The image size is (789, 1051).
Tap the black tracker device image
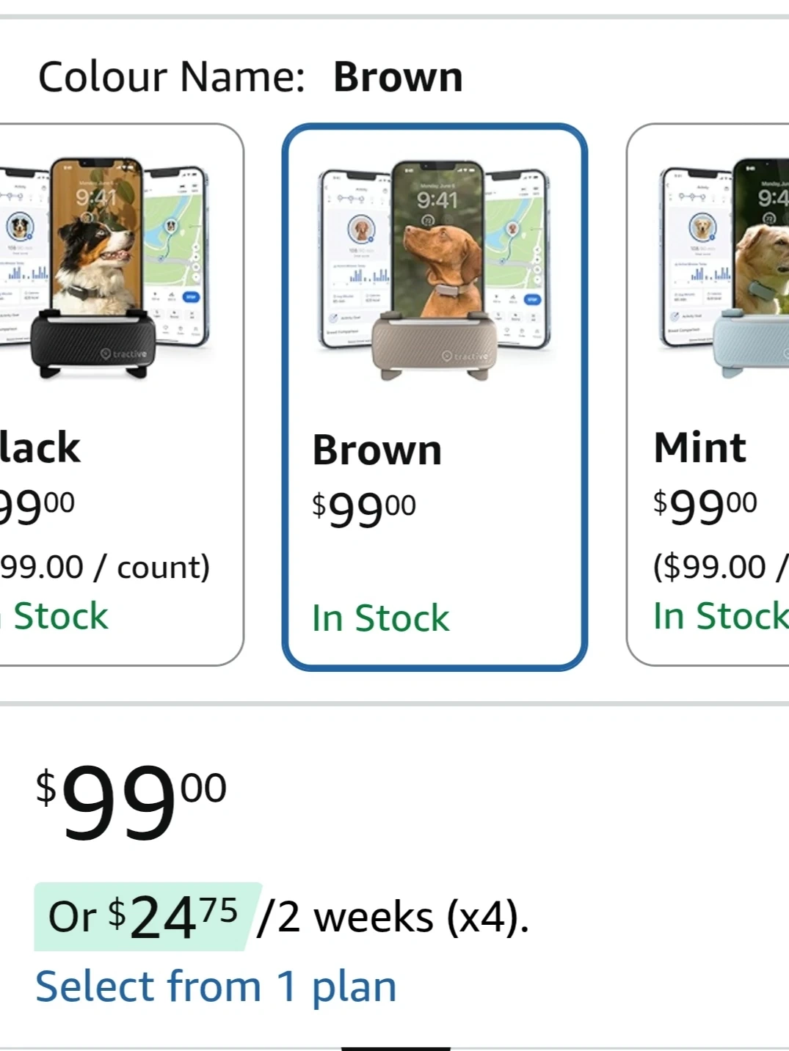point(93,343)
